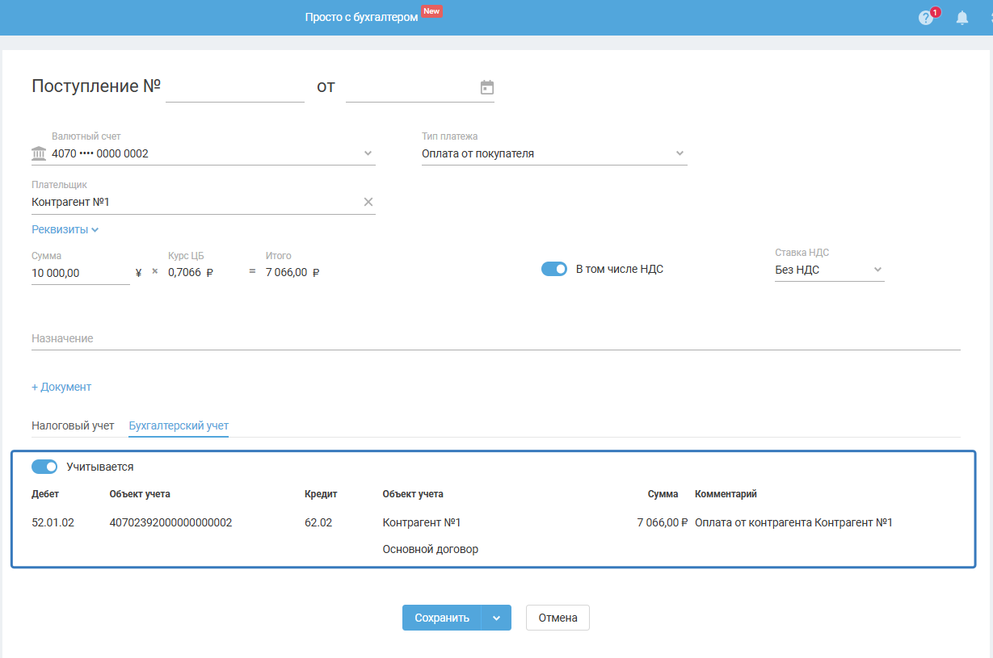Focus the Поступление № number field
Image resolution: width=993 pixels, height=658 pixels.
[x=234, y=88]
